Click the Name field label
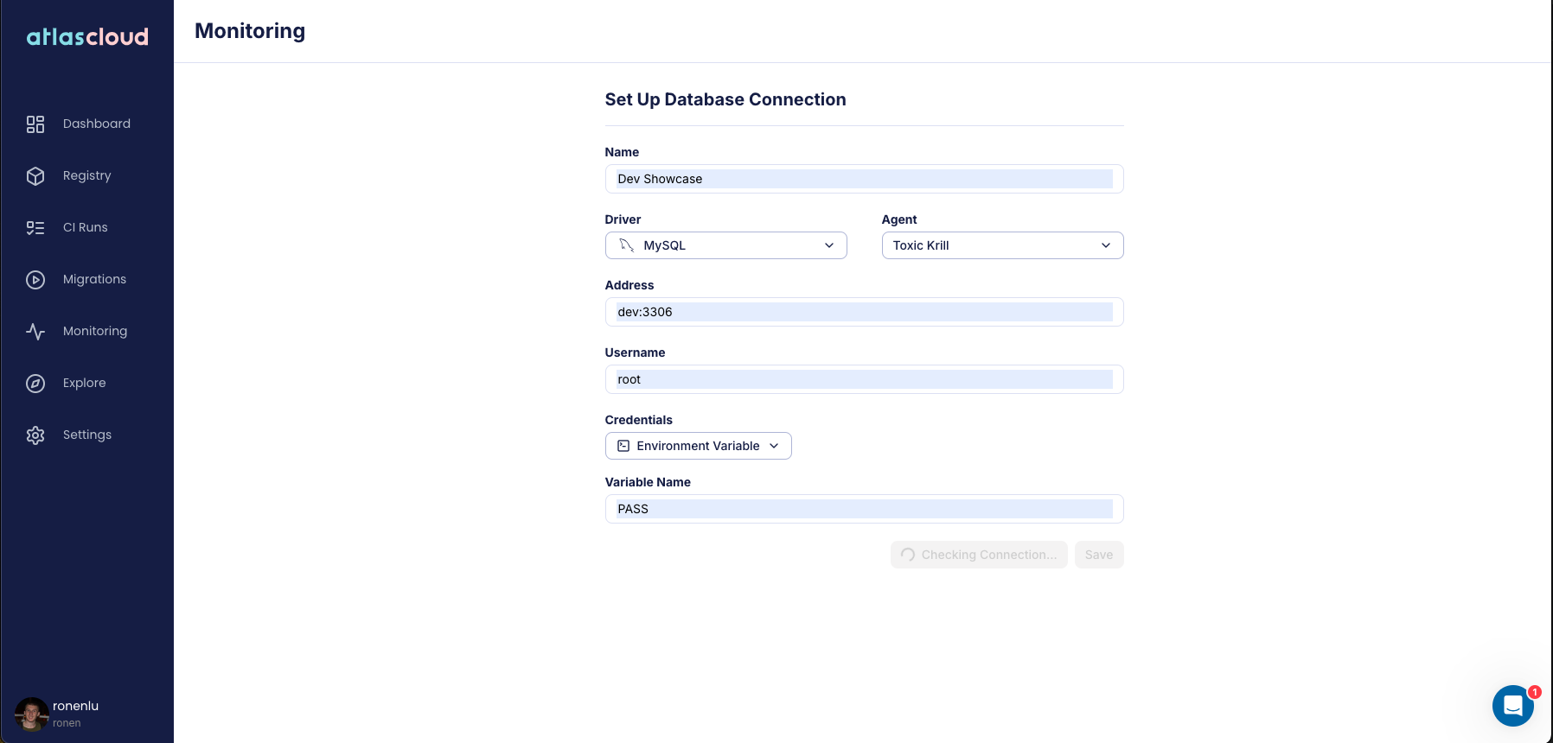 click(x=622, y=152)
